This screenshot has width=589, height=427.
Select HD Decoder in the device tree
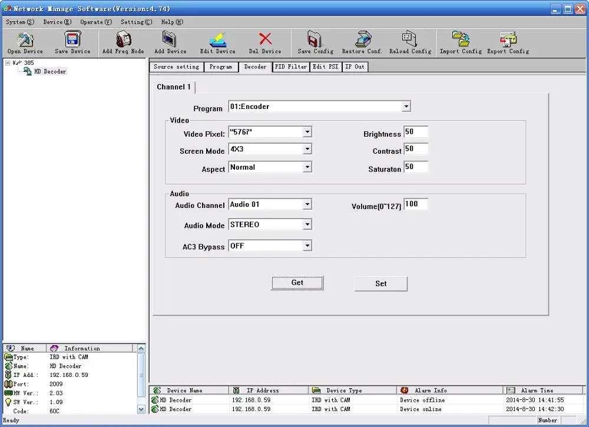coord(50,71)
